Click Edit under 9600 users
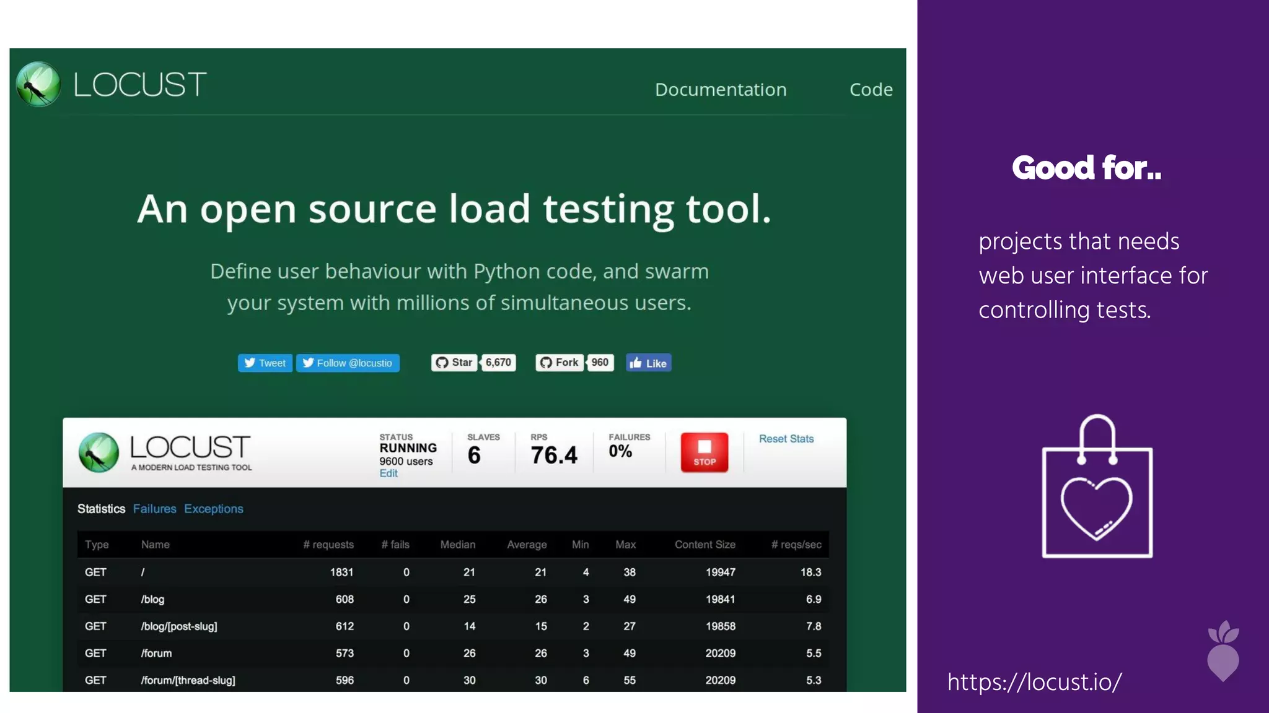Viewport: 1269px width, 713px height. click(389, 473)
